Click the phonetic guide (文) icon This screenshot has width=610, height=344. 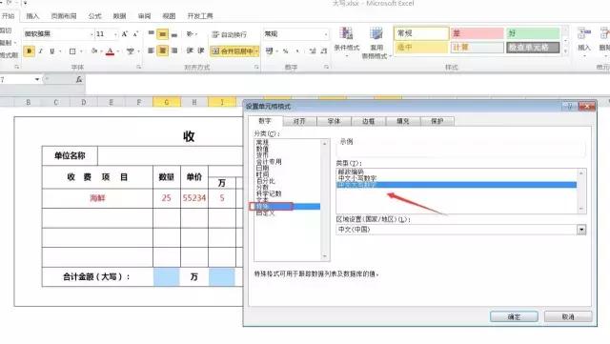pyautogui.click(x=131, y=51)
